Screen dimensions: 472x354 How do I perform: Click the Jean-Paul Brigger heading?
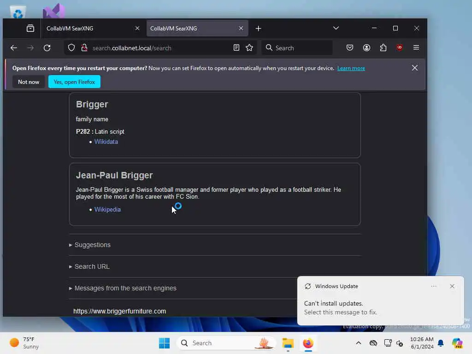coord(114,176)
